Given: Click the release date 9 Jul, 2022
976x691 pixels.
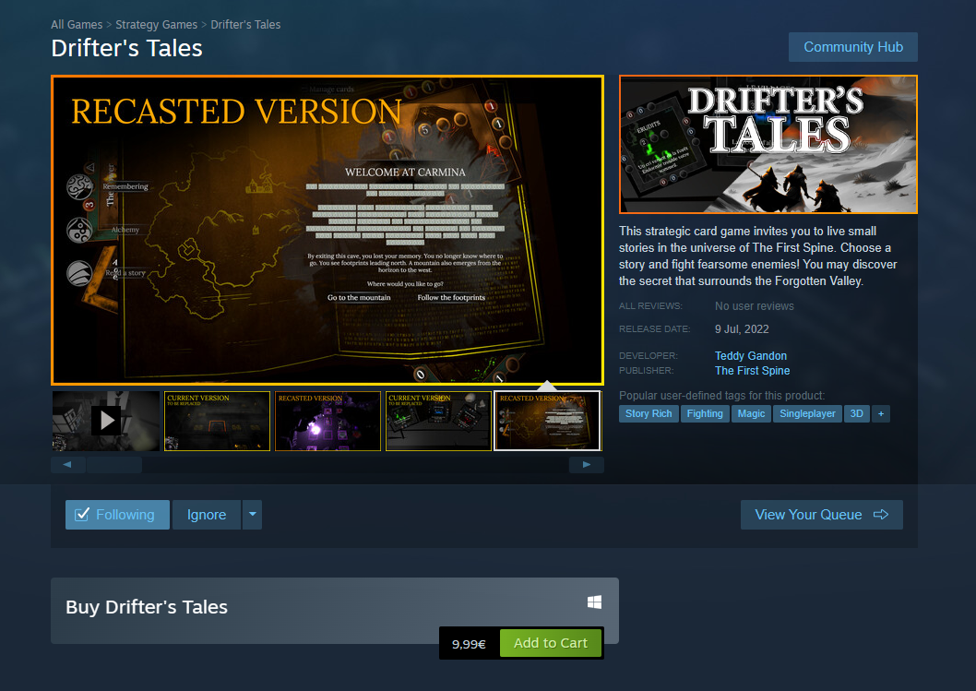Looking at the screenshot, I should (742, 329).
